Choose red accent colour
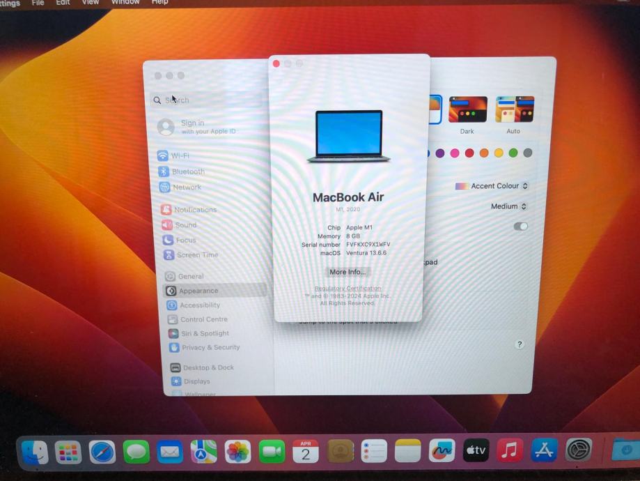Screen dimensions: 640x481 [x=469, y=153]
